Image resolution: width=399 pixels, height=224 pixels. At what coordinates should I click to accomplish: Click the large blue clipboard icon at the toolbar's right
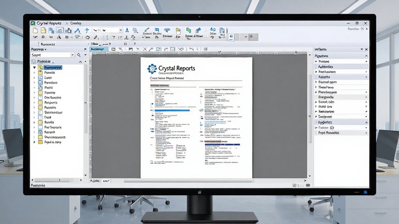[x=222, y=30]
